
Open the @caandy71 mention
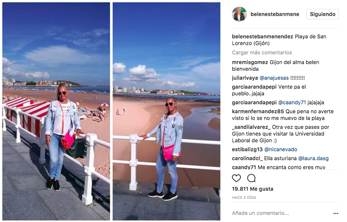292,102
